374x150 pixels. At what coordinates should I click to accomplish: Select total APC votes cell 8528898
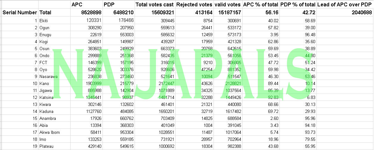click(86, 12)
